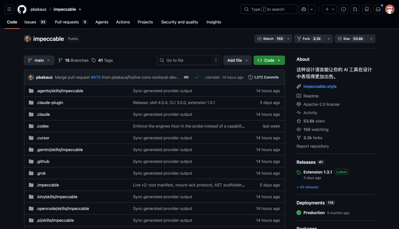399x229 pixels.
Task: View 15 Branches link
Action: click(x=73, y=60)
